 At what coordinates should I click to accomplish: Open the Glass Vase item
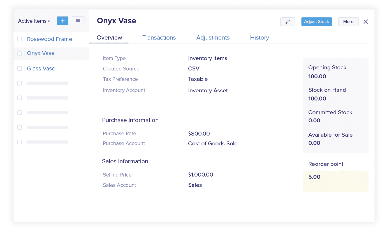41,68
